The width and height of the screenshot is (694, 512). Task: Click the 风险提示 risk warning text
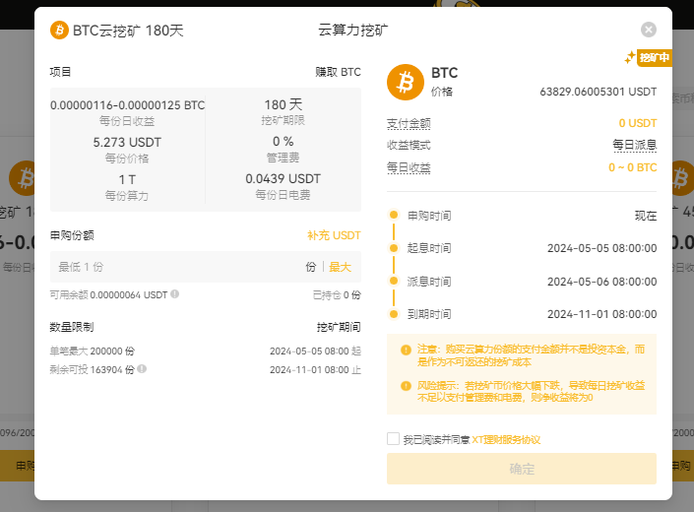531,391
